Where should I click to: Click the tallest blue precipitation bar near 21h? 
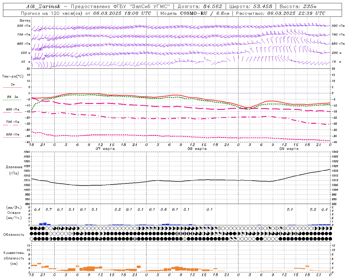click(x=45, y=224)
